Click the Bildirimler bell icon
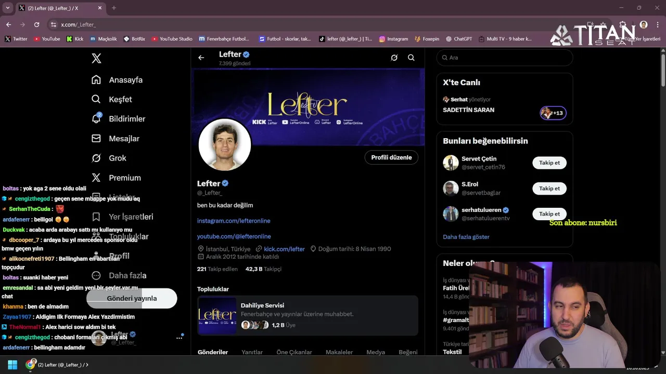This screenshot has width=666, height=374. pyautogui.click(x=96, y=119)
